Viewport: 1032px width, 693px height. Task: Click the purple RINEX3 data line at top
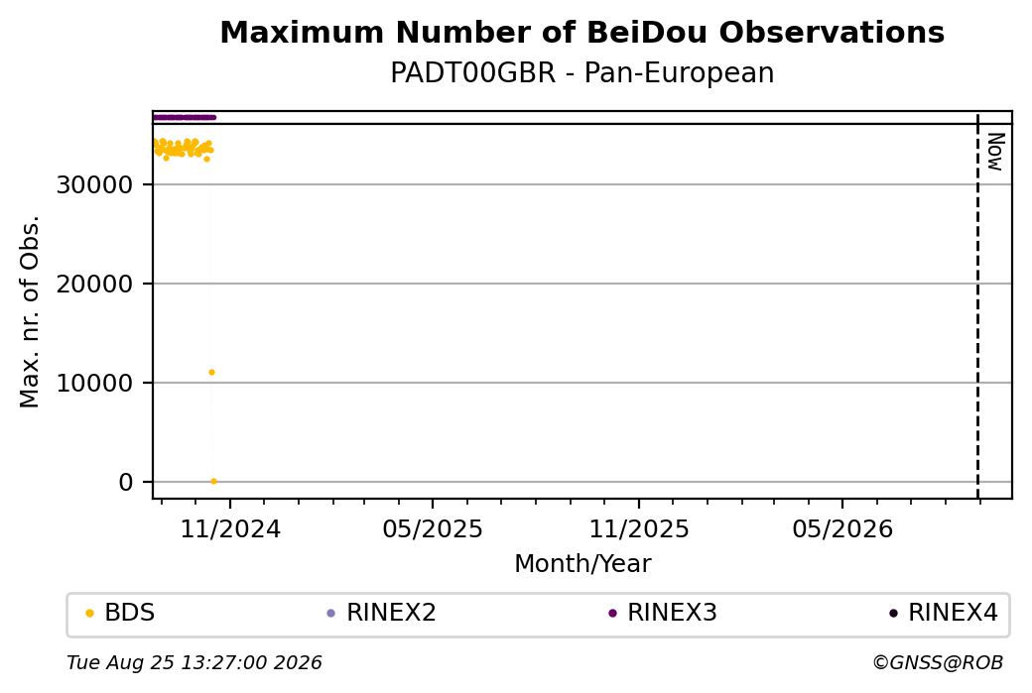(x=185, y=118)
